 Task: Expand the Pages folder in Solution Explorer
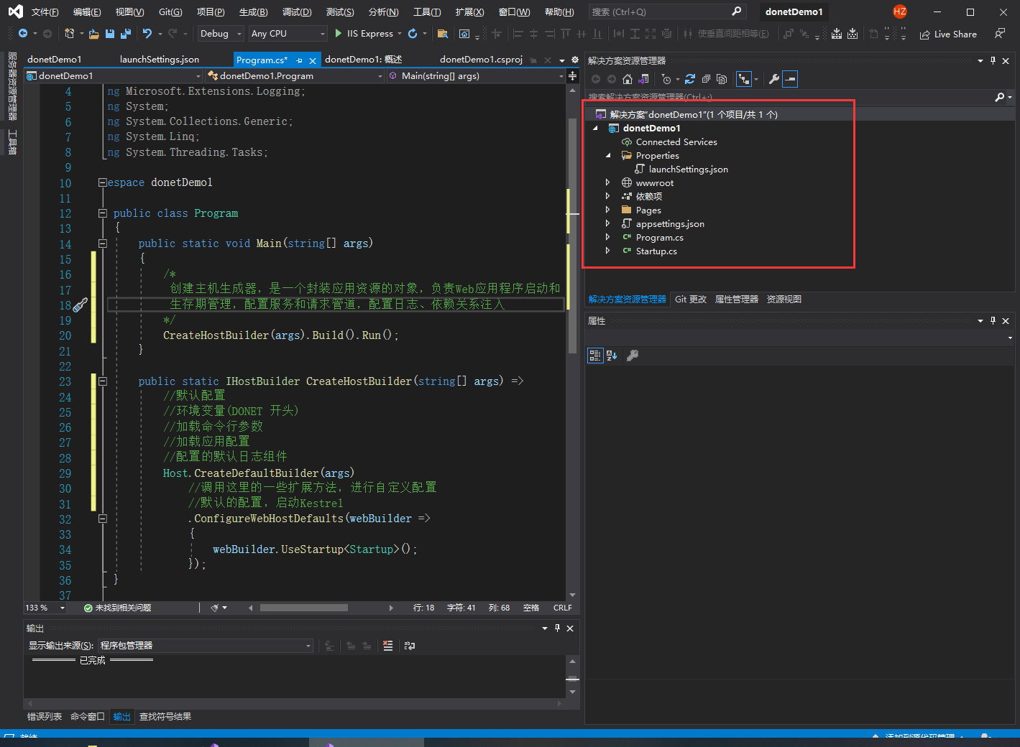[608, 210]
